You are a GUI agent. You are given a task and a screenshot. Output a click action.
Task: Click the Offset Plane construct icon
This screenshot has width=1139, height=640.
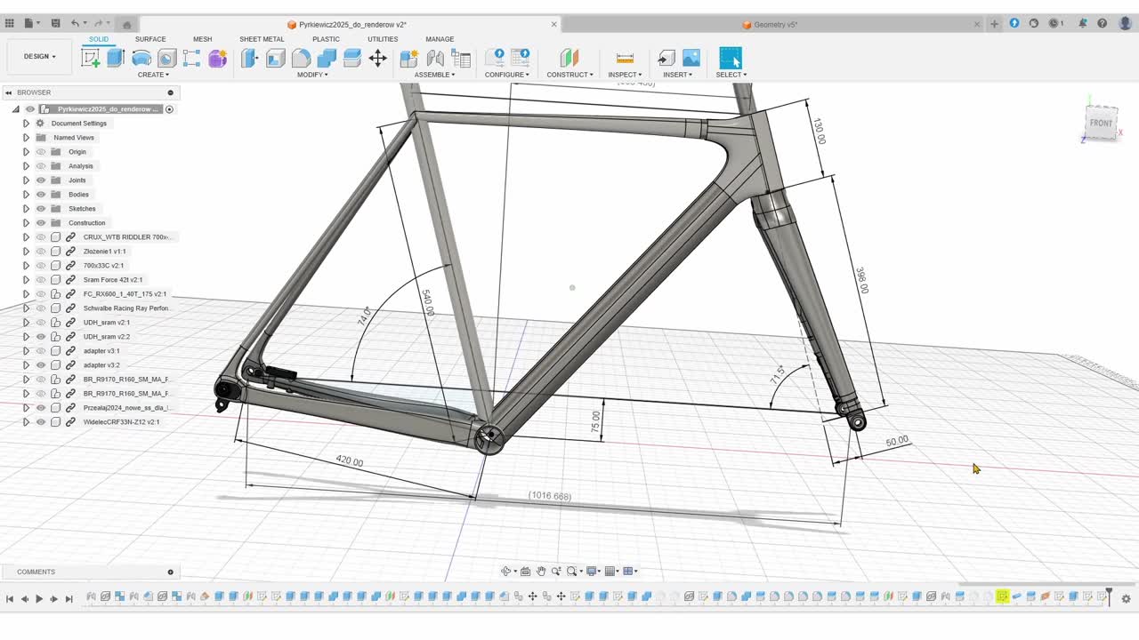[569, 58]
